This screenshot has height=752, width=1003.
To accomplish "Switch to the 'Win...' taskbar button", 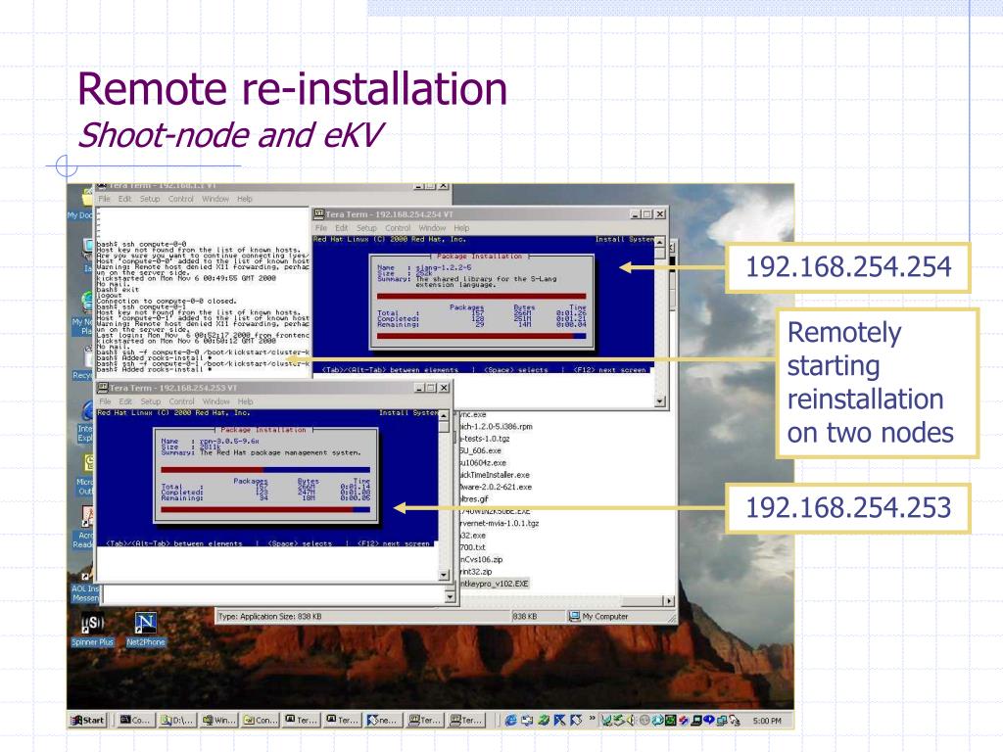I will (x=218, y=720).
